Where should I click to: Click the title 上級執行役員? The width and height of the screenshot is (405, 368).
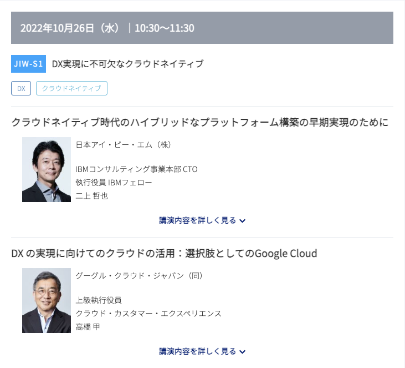tap(99, 300)
